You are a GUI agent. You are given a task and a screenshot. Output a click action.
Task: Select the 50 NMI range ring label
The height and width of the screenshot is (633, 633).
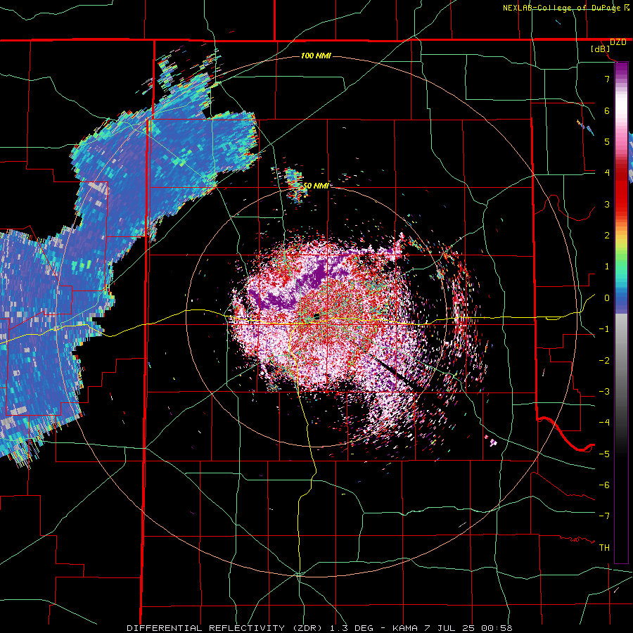[x=316, y=186]
